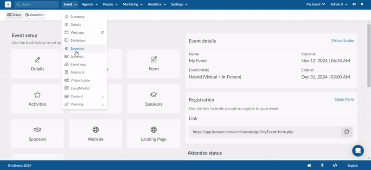Open the Landing Page setup card
The height and width of the screenshot is (170, 371).
click(x=154, y=134)
